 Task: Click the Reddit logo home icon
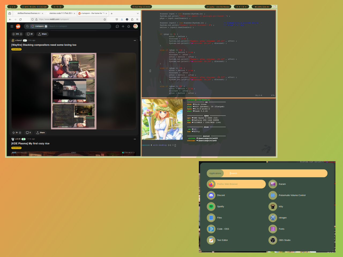click(x=18, y=26)
